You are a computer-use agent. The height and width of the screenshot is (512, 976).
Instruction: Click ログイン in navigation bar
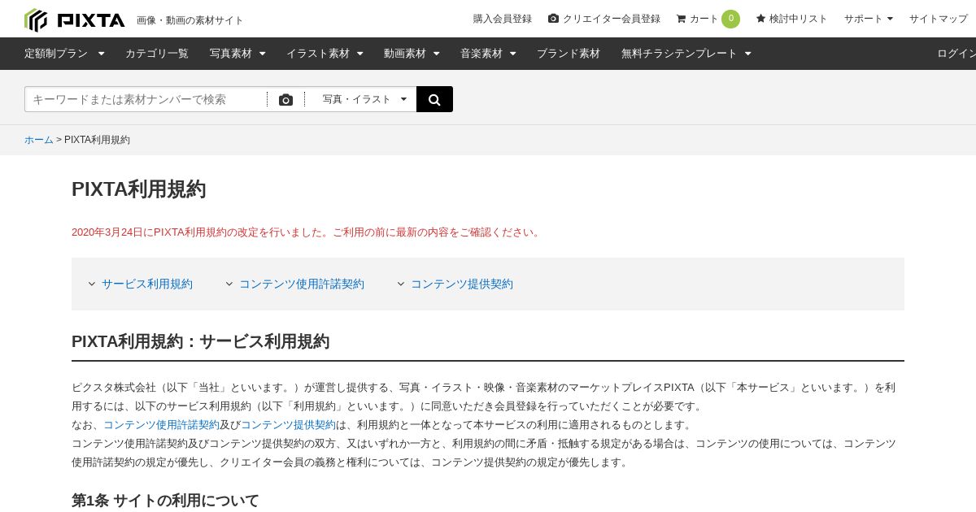click(956, 54)
